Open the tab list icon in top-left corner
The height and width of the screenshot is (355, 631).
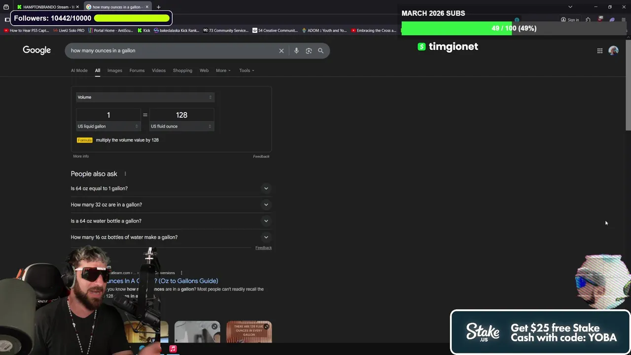pyautogui.click(x=6, y=7)
